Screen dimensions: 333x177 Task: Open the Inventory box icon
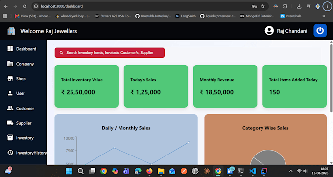click(x=10, y=138)
